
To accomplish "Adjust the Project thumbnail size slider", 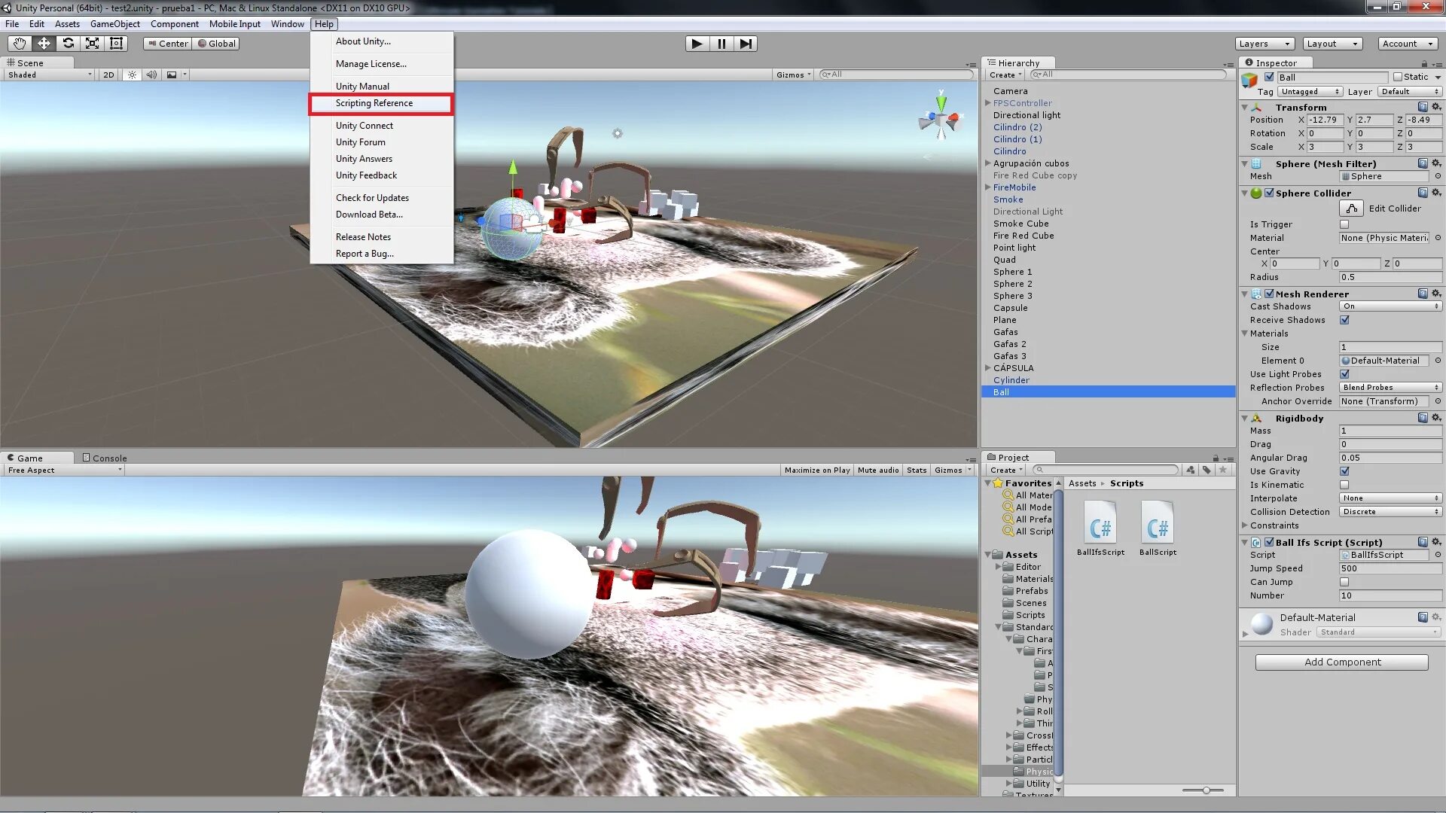I will tap(1207, 790).
